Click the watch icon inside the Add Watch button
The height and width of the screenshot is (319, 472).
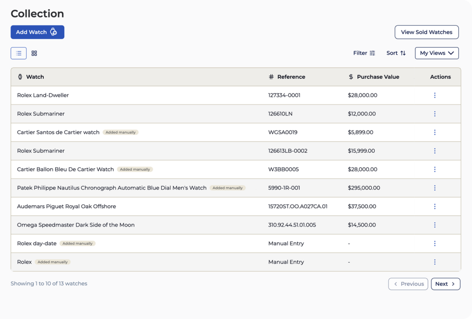(x=54, y=32)
